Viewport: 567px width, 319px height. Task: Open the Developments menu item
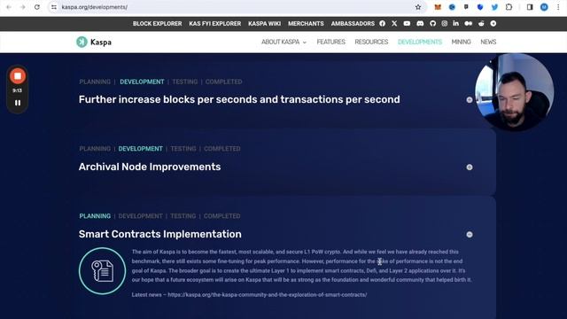point(420,42)
